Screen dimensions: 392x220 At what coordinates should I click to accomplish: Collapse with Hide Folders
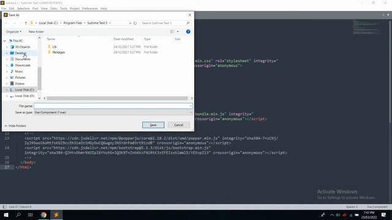coord(15,126)
